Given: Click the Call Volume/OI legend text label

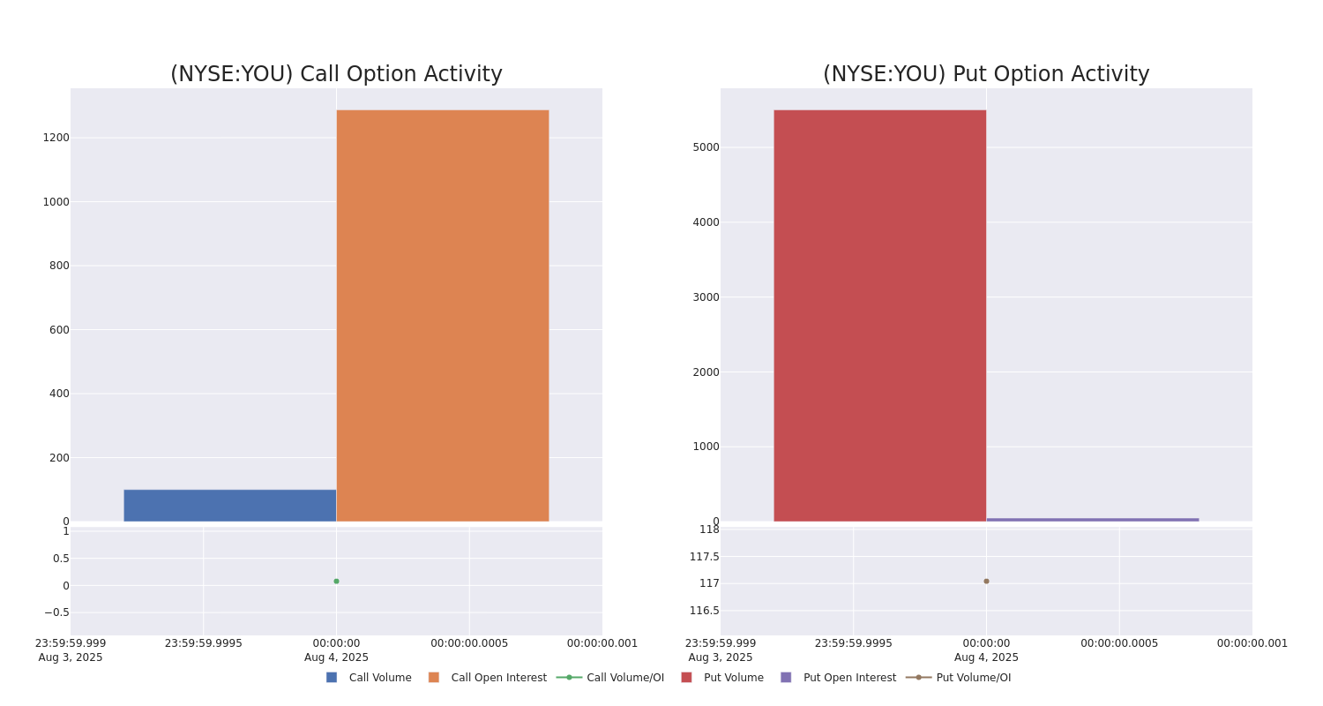Looking at the screenshot, I should tap(625, 678).
